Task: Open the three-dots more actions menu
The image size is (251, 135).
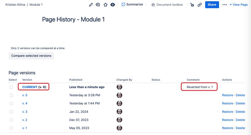Action: click(x=225, y=5)
